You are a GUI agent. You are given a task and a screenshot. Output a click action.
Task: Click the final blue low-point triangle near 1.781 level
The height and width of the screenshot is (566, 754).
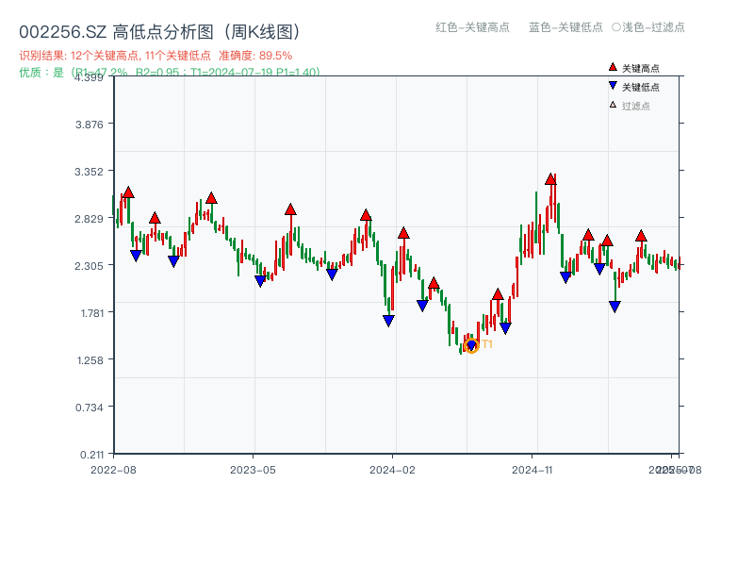point(615,307)
